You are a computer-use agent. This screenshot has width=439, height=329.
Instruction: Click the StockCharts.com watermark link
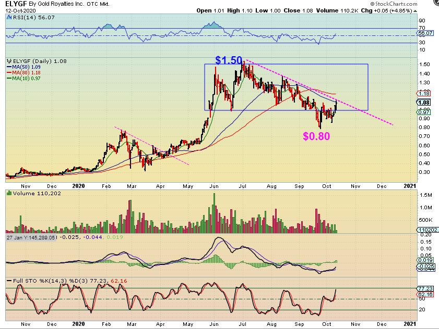click(x=394, y=4)
